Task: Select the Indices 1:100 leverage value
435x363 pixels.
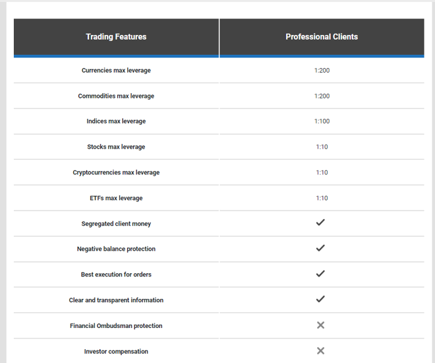Action: (x=322, y=121)
